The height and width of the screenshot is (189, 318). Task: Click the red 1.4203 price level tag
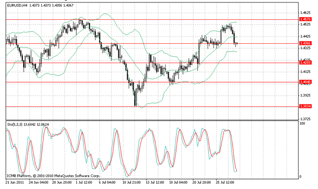pos(305,63)
